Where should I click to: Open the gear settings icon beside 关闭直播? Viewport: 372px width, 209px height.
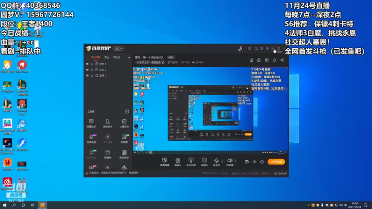tap(262, 162)
